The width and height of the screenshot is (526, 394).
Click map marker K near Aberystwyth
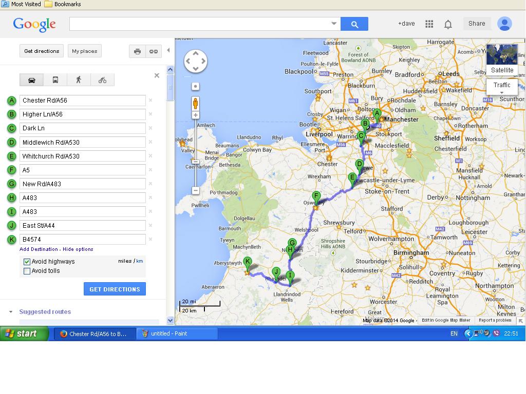pyautogui.click(x=247, y=264)
